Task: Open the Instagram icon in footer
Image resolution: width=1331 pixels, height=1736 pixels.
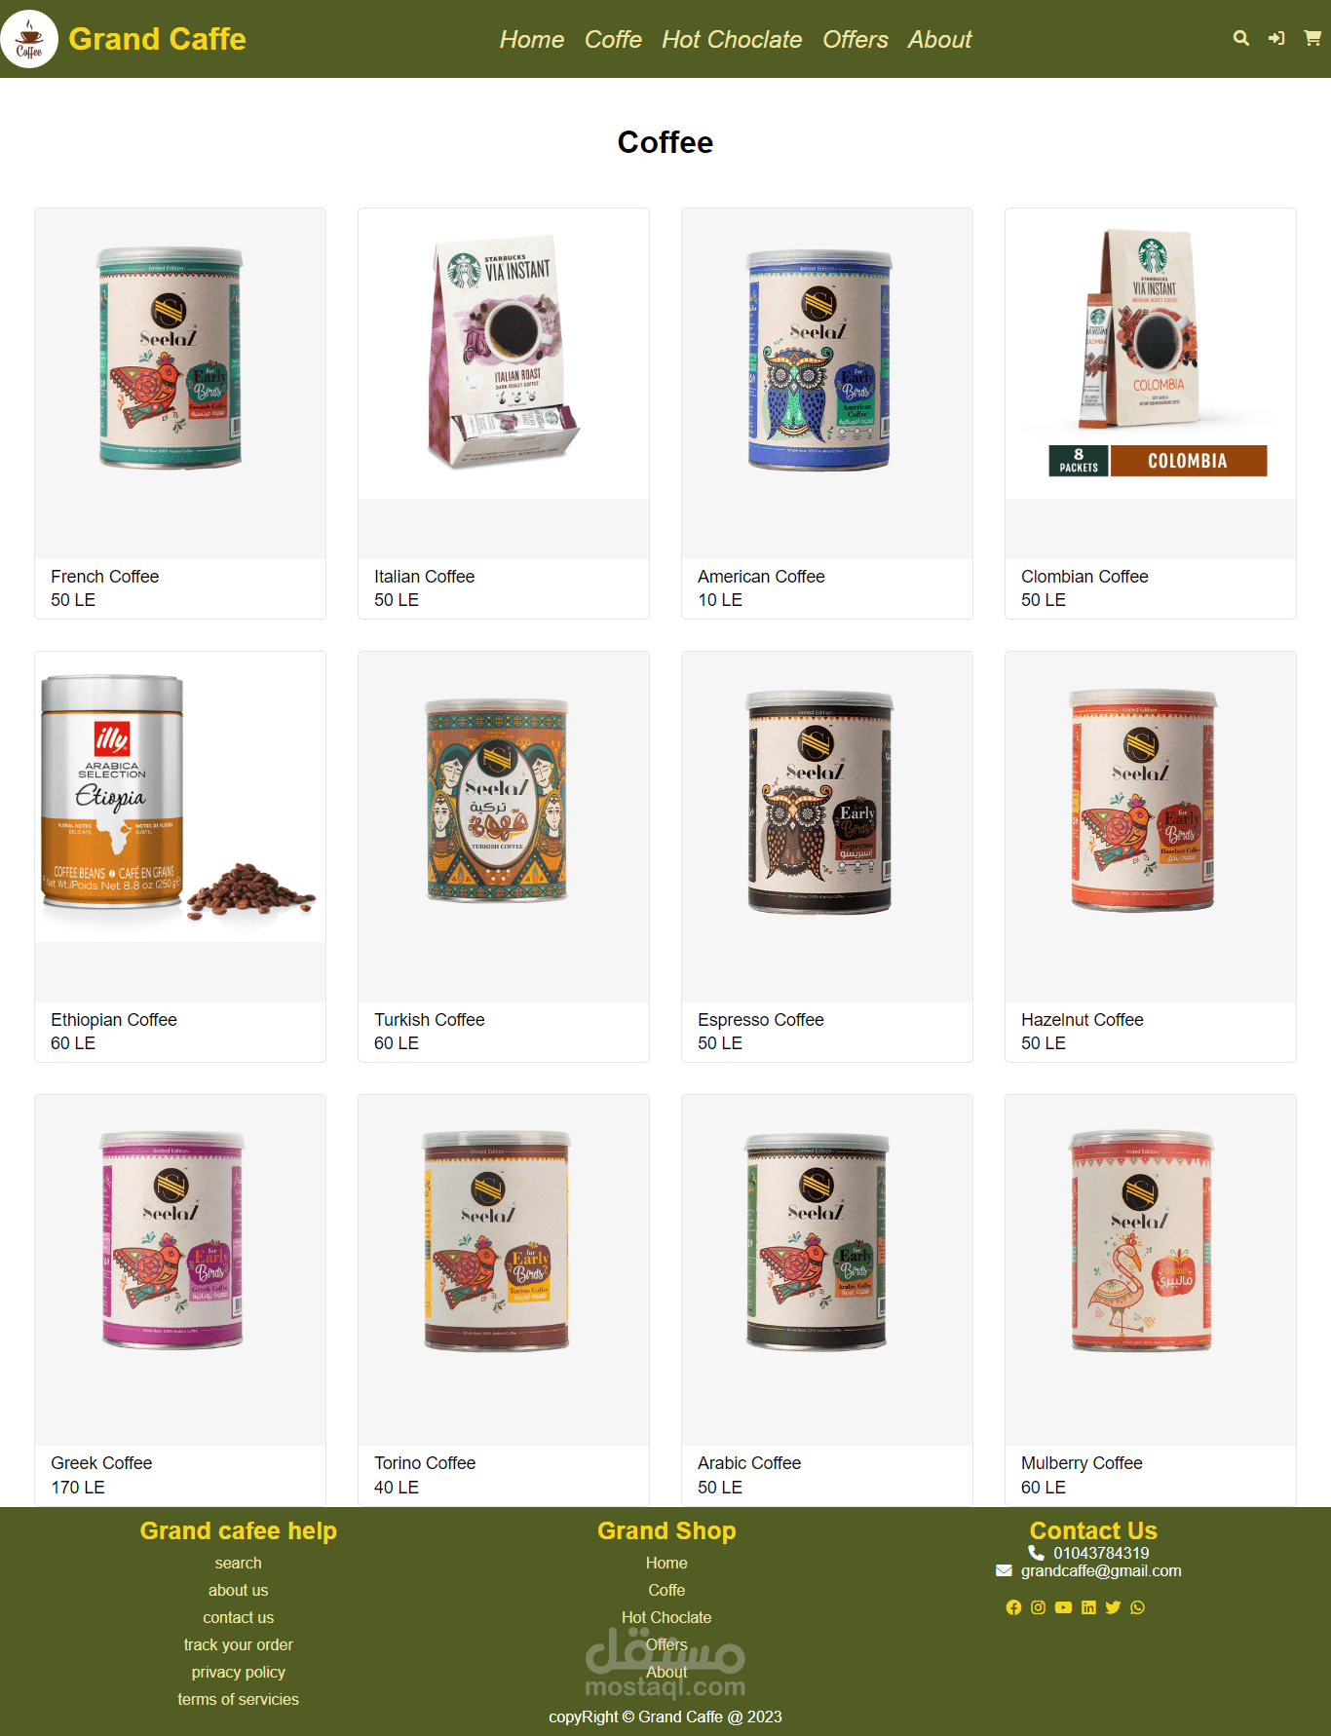Action: (1038, 1607)
